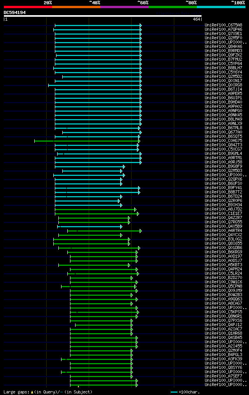249x395 pixels.
Task: Select the UniRef100_B9G8F9 label
Action: click(x=224, y=167)
